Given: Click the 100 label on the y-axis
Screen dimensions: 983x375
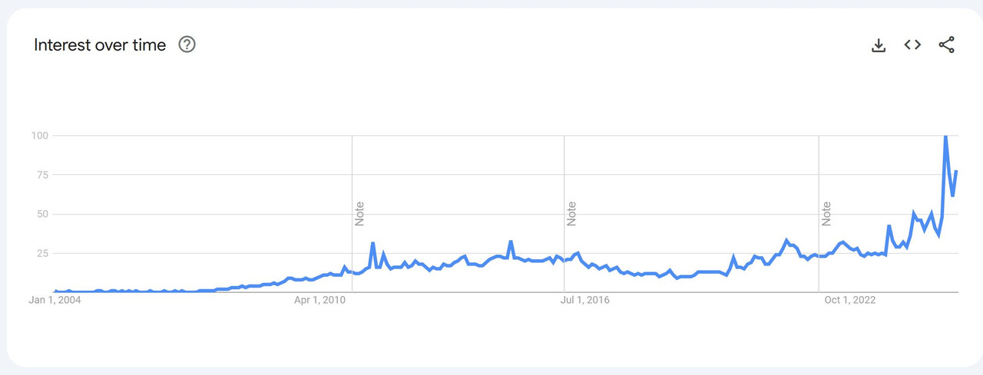Looking at the screenshot, I should [40, 136].
